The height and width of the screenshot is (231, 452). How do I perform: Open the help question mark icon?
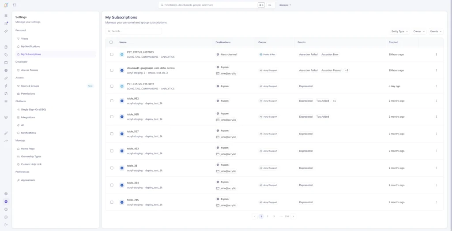point(6,209)
